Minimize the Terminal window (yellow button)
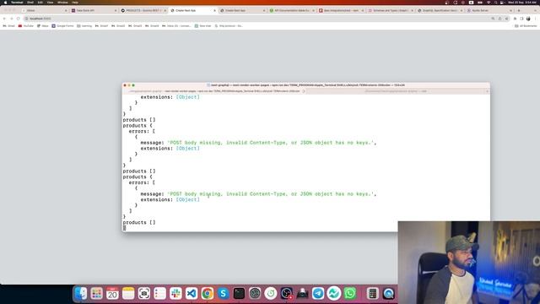 point(129,85)
